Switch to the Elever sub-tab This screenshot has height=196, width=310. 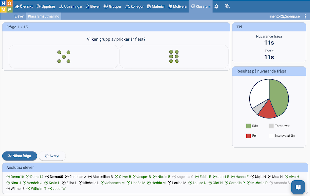pos(19,16)
